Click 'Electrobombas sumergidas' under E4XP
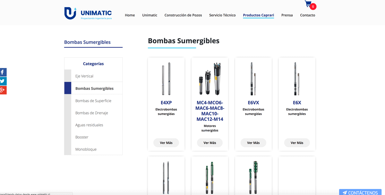 click(x=166, y=112)
